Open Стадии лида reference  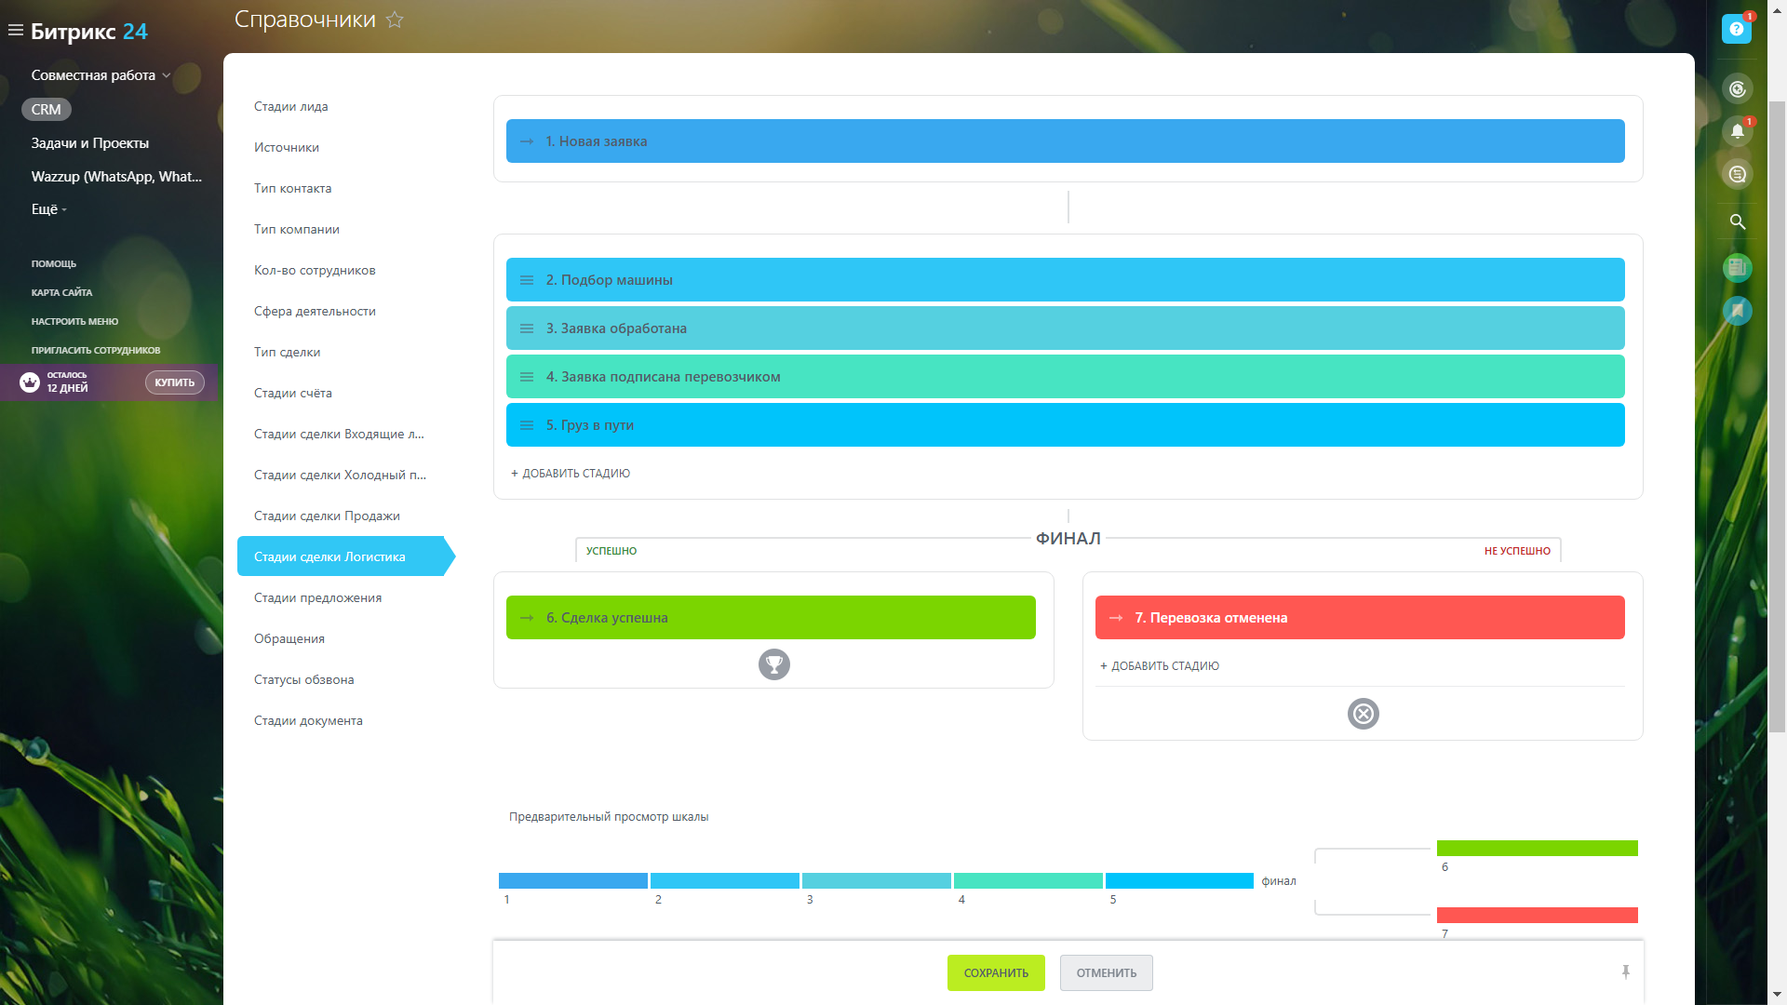[290, 106]
